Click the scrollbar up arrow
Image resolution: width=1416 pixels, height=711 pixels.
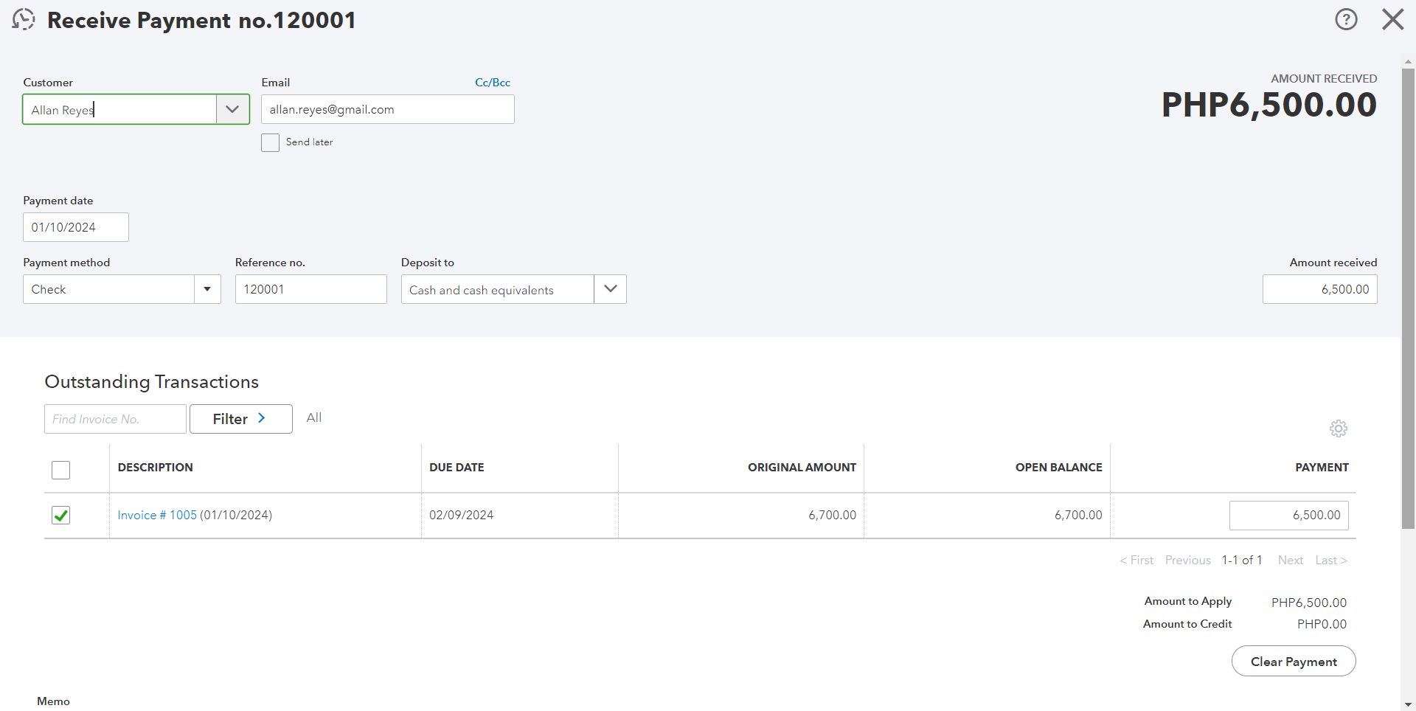pos(1408,62)
